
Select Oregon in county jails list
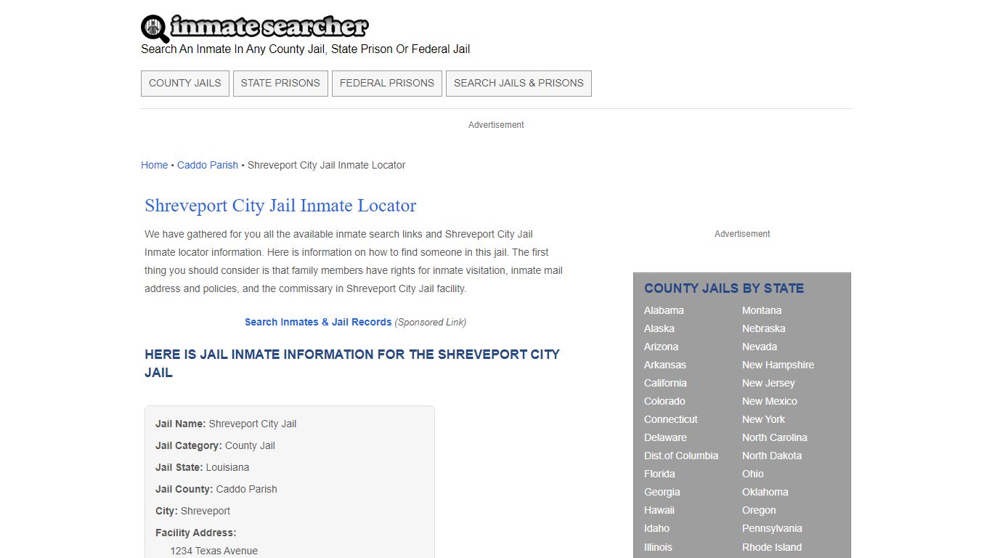tap(759, 510)
